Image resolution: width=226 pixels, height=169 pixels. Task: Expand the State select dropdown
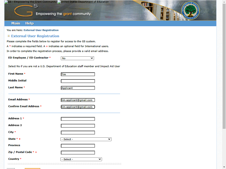86,139
